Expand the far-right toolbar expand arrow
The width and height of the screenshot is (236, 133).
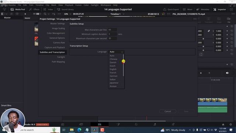coord(231,9)
